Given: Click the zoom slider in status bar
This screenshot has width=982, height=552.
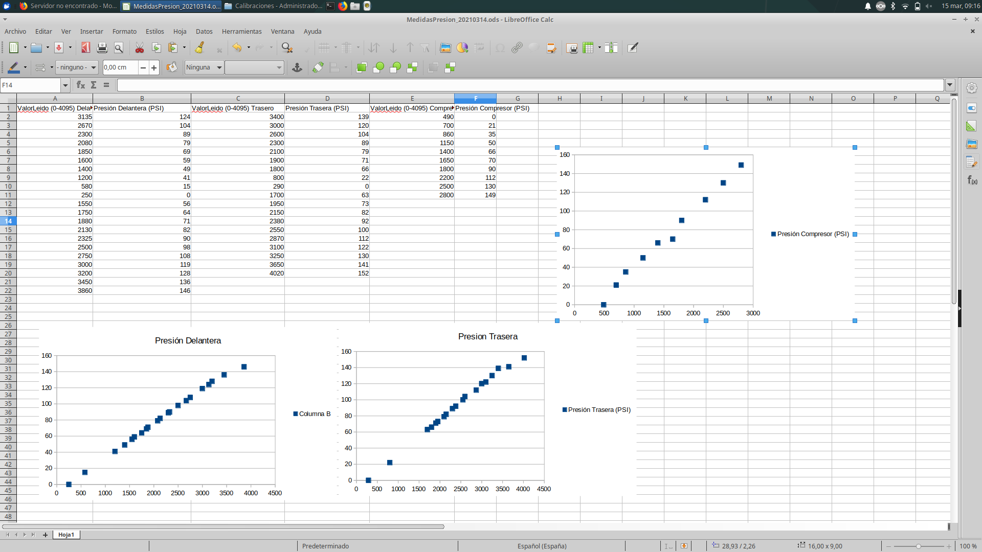Looking at the screenshot, I should click(x=918, y=546).
